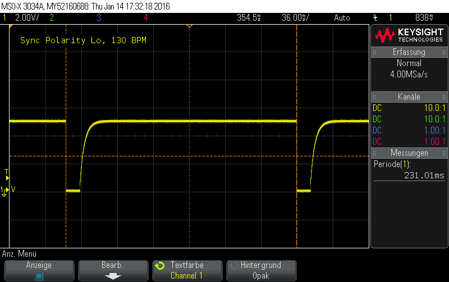The width and height of the screenshot is (449, 282).
Task: Click the Anz. Menü label
Action: tap(19, 253)
